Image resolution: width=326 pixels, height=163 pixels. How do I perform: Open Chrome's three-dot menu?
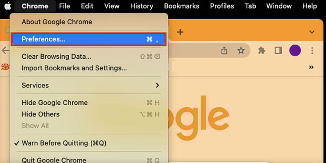coord(312,50)
